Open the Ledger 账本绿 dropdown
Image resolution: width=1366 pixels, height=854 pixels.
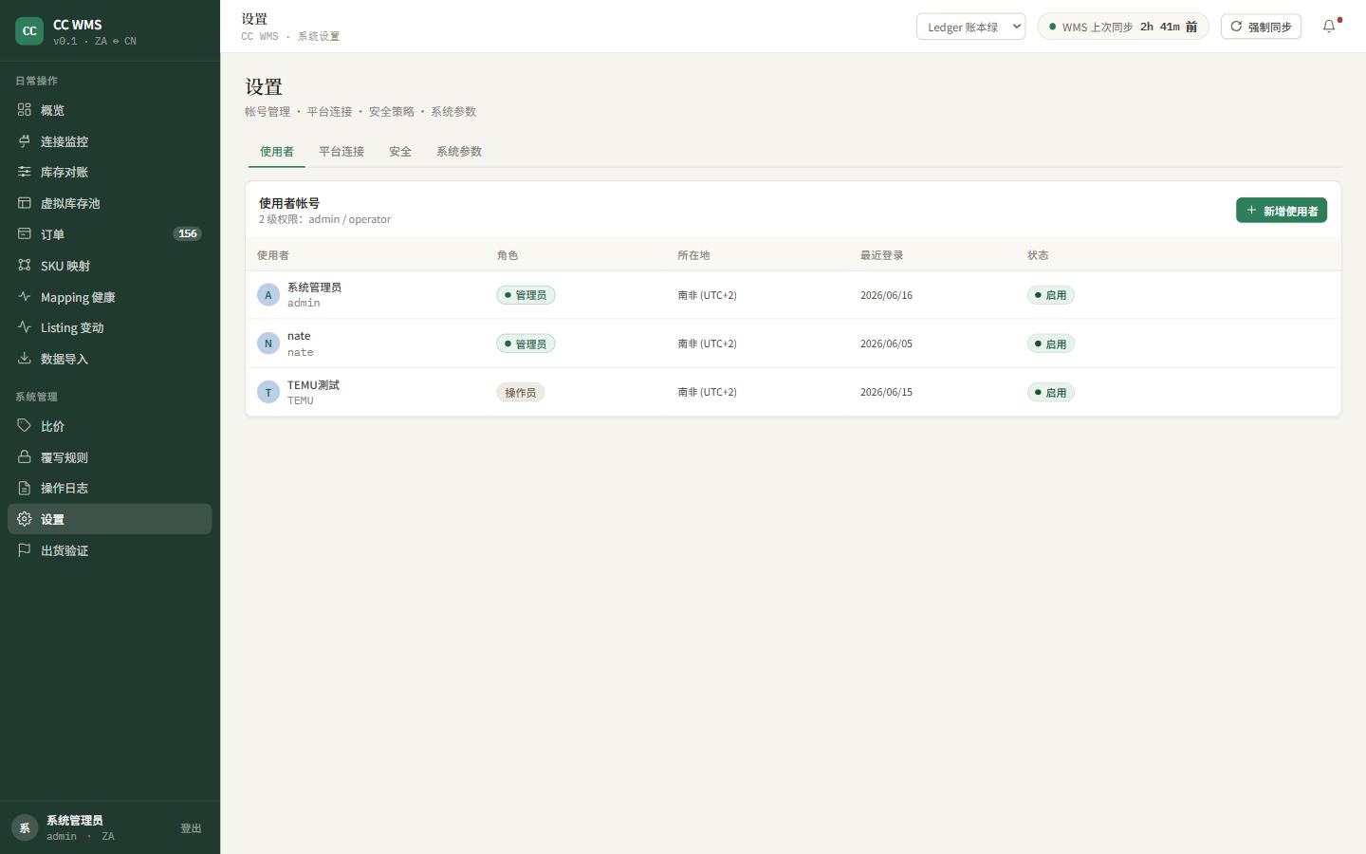[x=970, y=27]
